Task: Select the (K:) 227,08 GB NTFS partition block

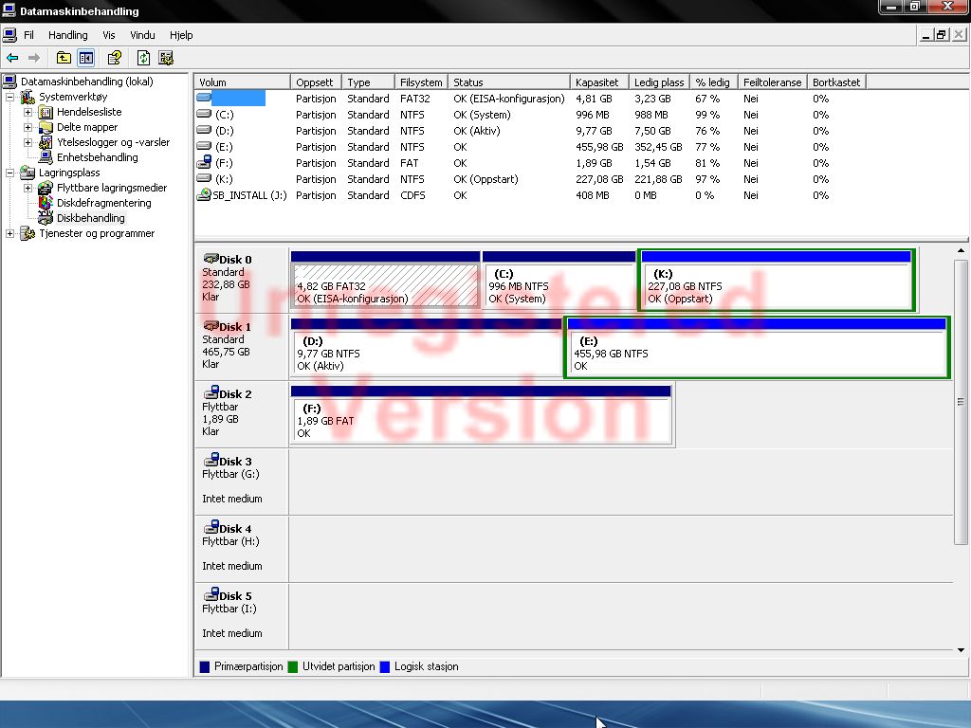Action: point(776,281)
